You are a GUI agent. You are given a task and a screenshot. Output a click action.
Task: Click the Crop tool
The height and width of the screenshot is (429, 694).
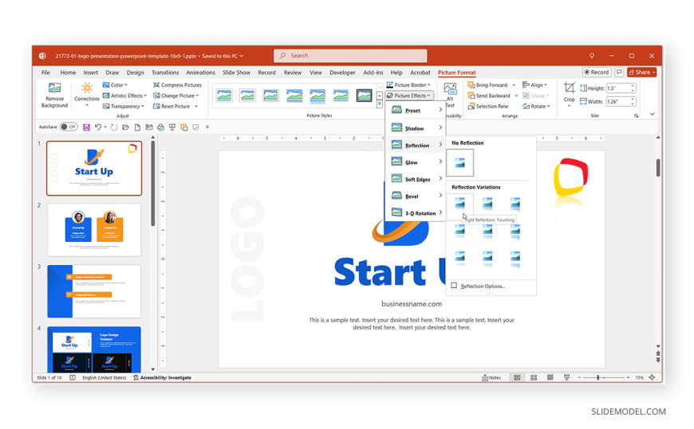coord(570,93)
